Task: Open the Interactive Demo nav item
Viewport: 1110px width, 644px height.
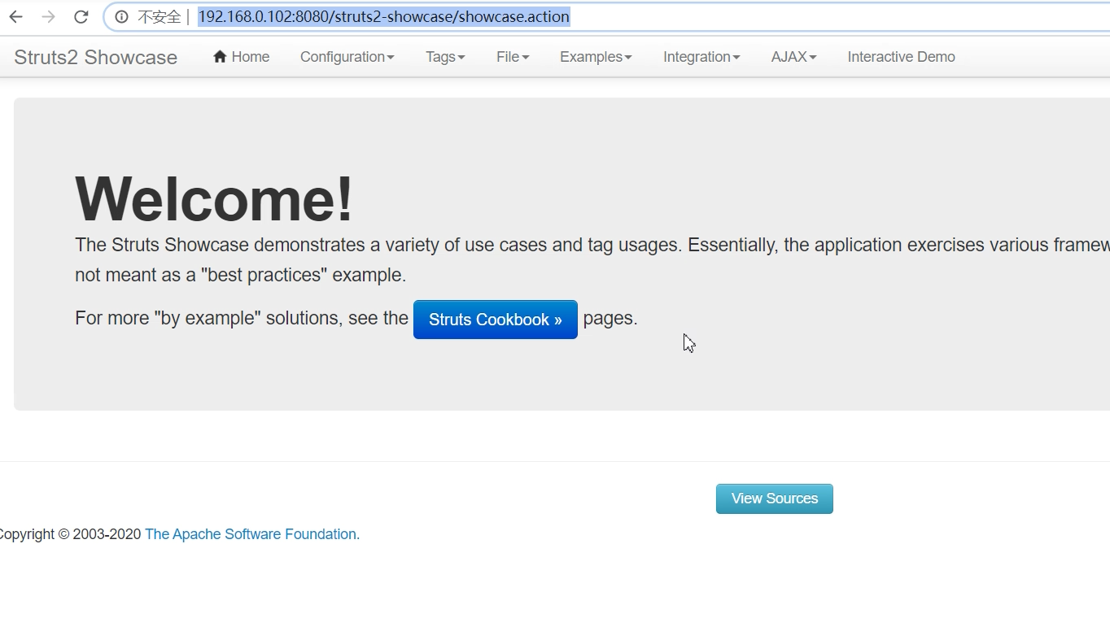Action: tap(901, 57)
